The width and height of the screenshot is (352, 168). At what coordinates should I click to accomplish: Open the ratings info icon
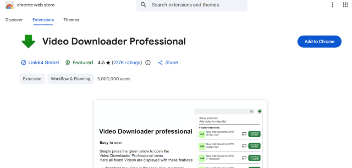[x=148, y=63]
